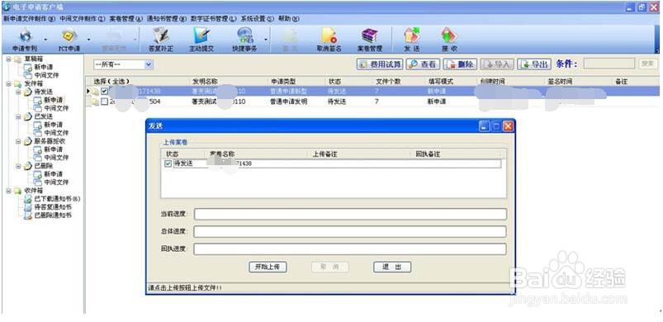Select 新申请 under 服务器拒收
The width and height of the screenshot is (663, 322).
click(x=54, y=149)
